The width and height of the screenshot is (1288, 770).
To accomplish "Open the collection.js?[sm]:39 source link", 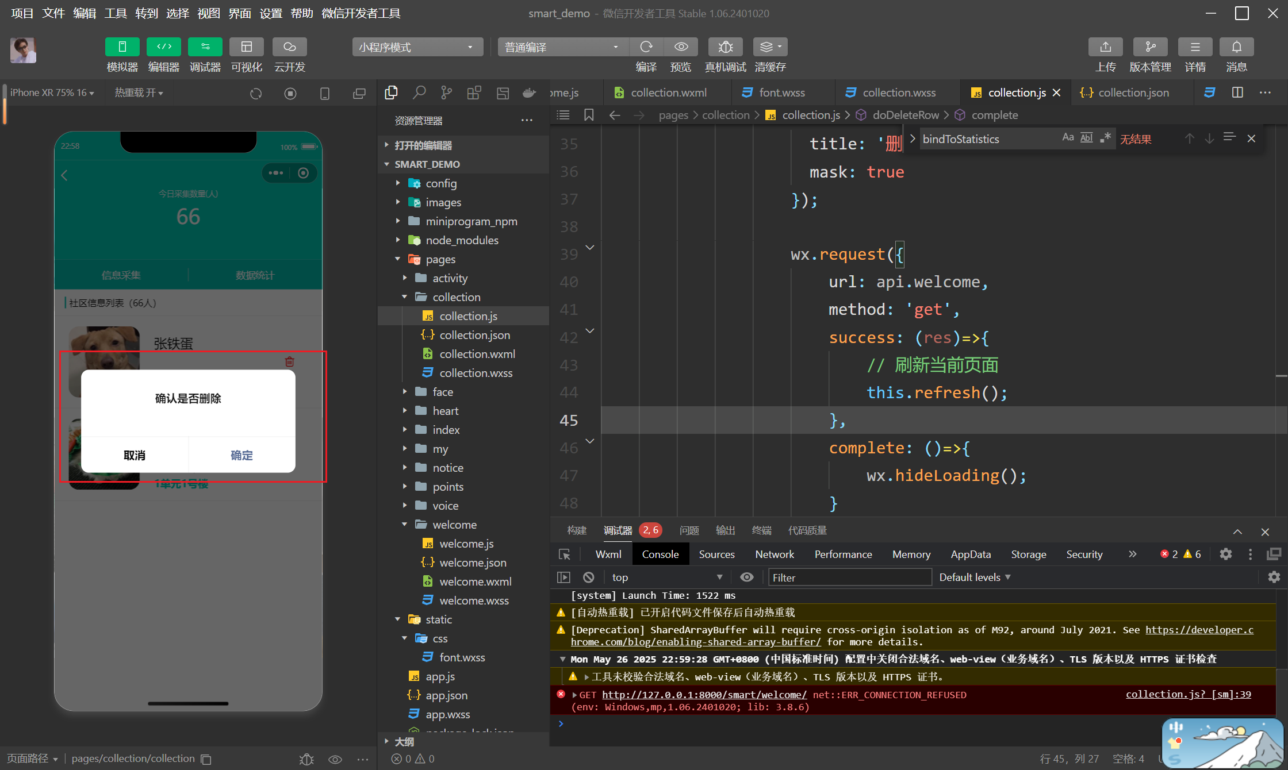I will tap(1188, 694).
